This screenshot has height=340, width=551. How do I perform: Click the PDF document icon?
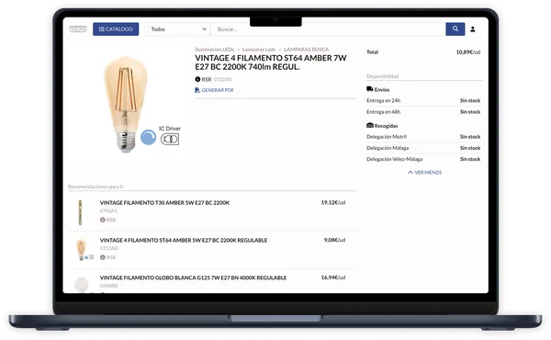point(197,90)
